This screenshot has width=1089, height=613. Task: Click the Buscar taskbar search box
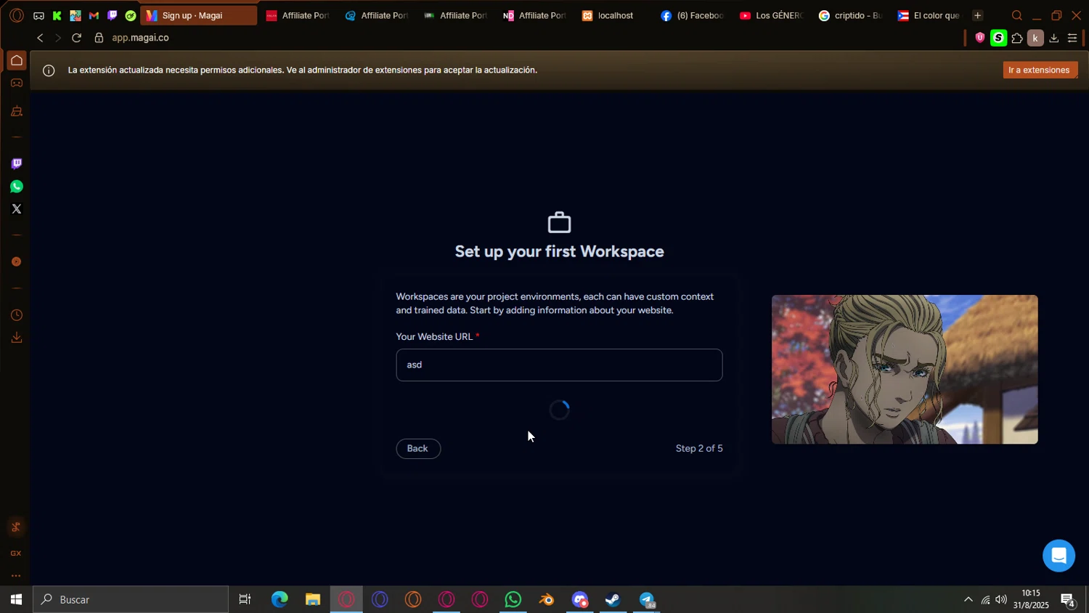131,599
